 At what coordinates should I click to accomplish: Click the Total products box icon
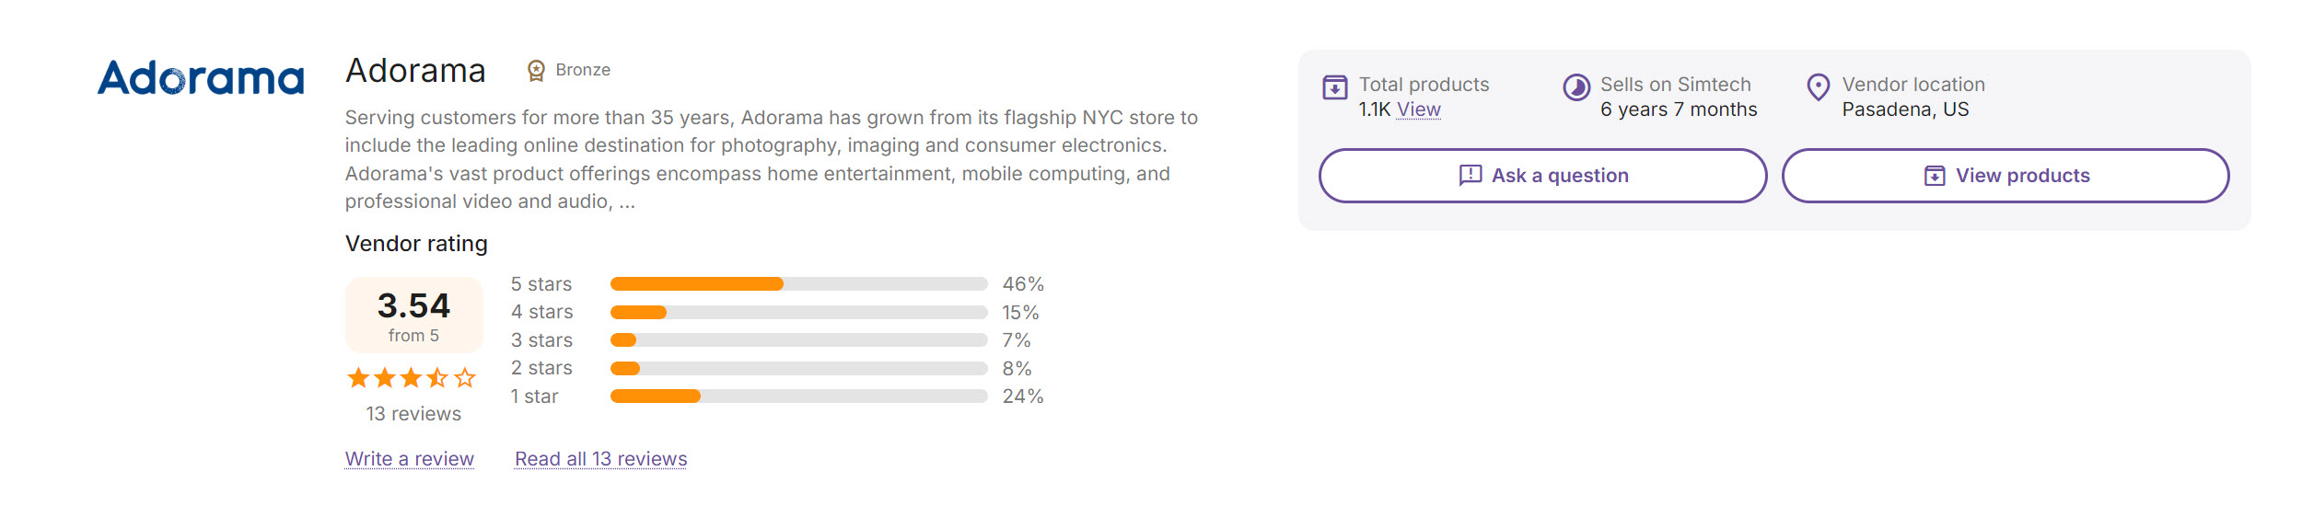(1334, 87)
